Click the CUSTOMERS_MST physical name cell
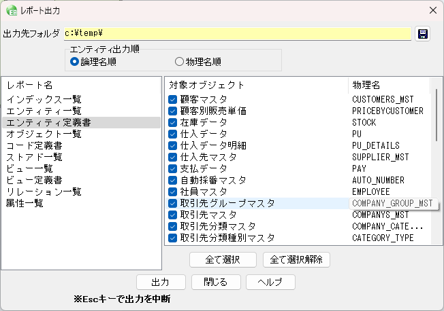Image resolution: width=444 pixels, height=311 pixels. click(x=383, y=99)
